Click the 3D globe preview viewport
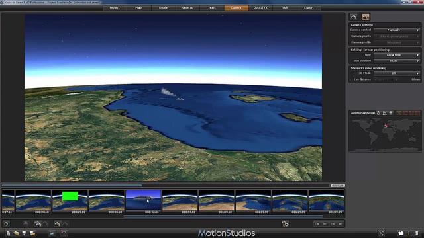424x238 pixels. 174,97
